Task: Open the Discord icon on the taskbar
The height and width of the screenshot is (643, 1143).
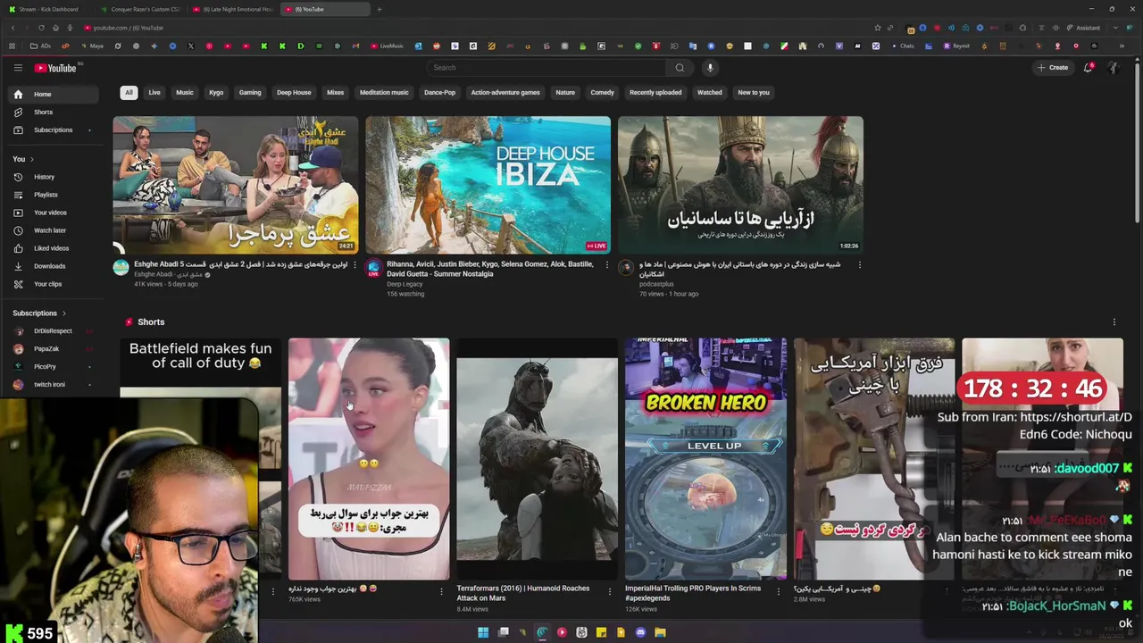Action: [x=640, y=632]
